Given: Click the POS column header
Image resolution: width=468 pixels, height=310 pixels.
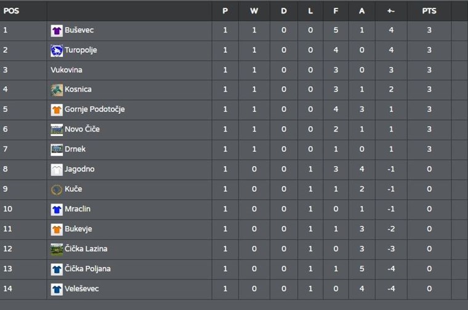Looking at the screenshot, I should coord(11,11).
